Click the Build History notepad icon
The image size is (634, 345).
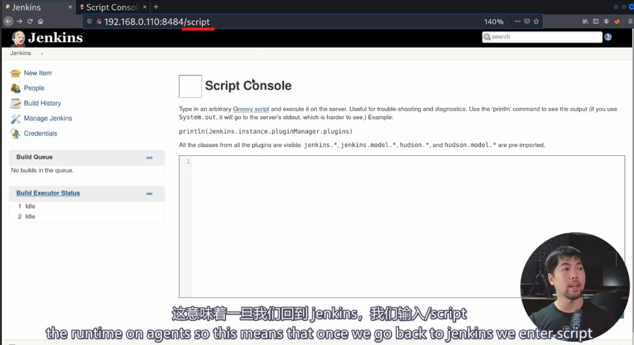pos(15,103)
